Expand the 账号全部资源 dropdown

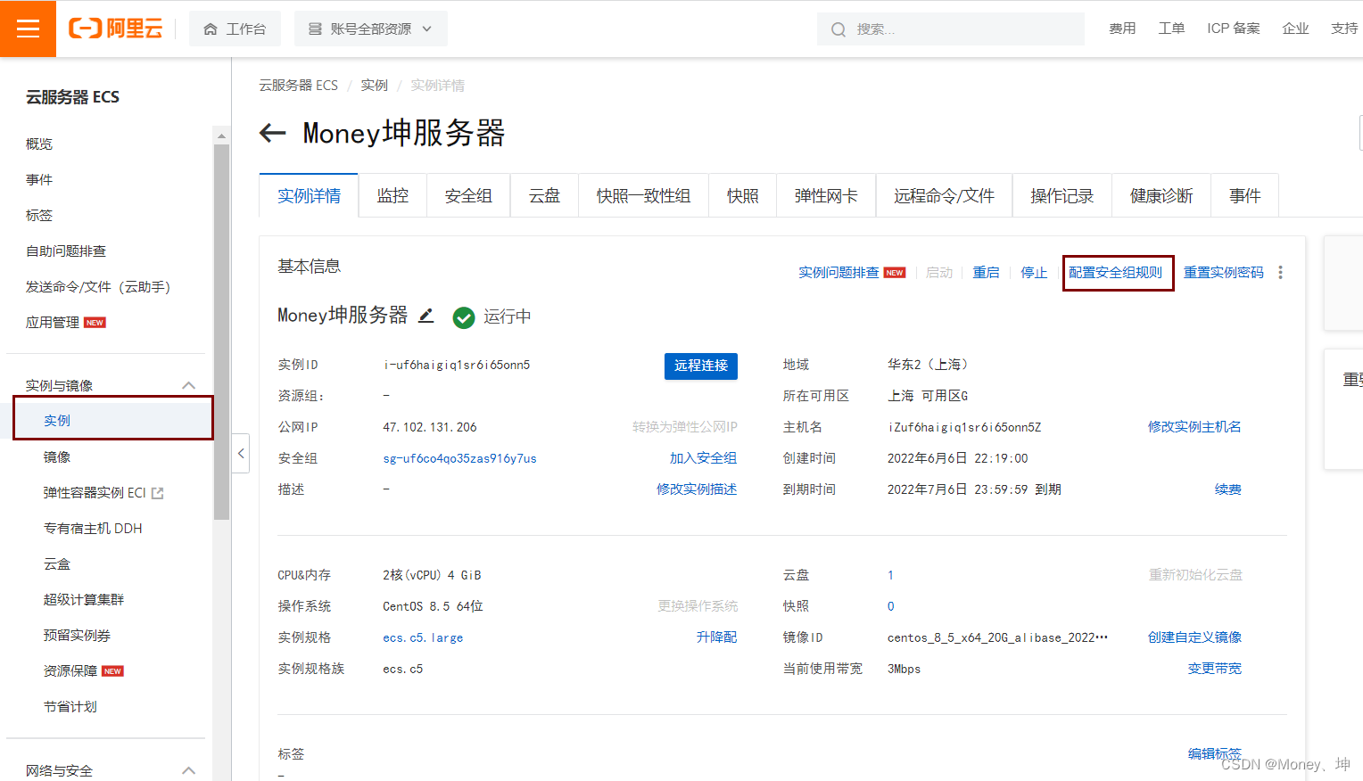pos(370,29)
